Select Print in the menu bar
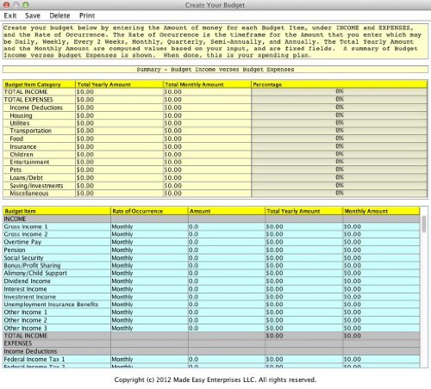 click(87, 15)
